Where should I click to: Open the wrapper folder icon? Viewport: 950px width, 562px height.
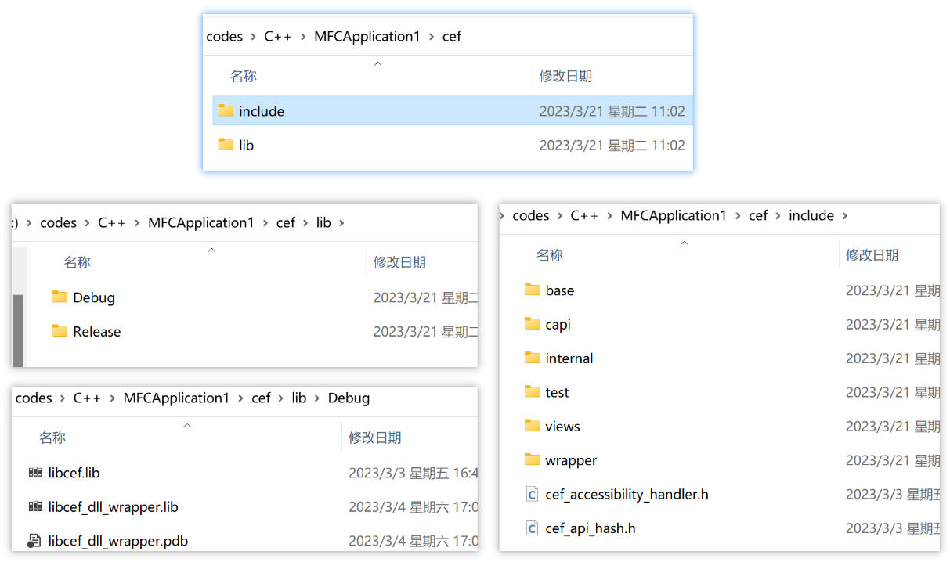pyautogui.click(x=533, y=460)
